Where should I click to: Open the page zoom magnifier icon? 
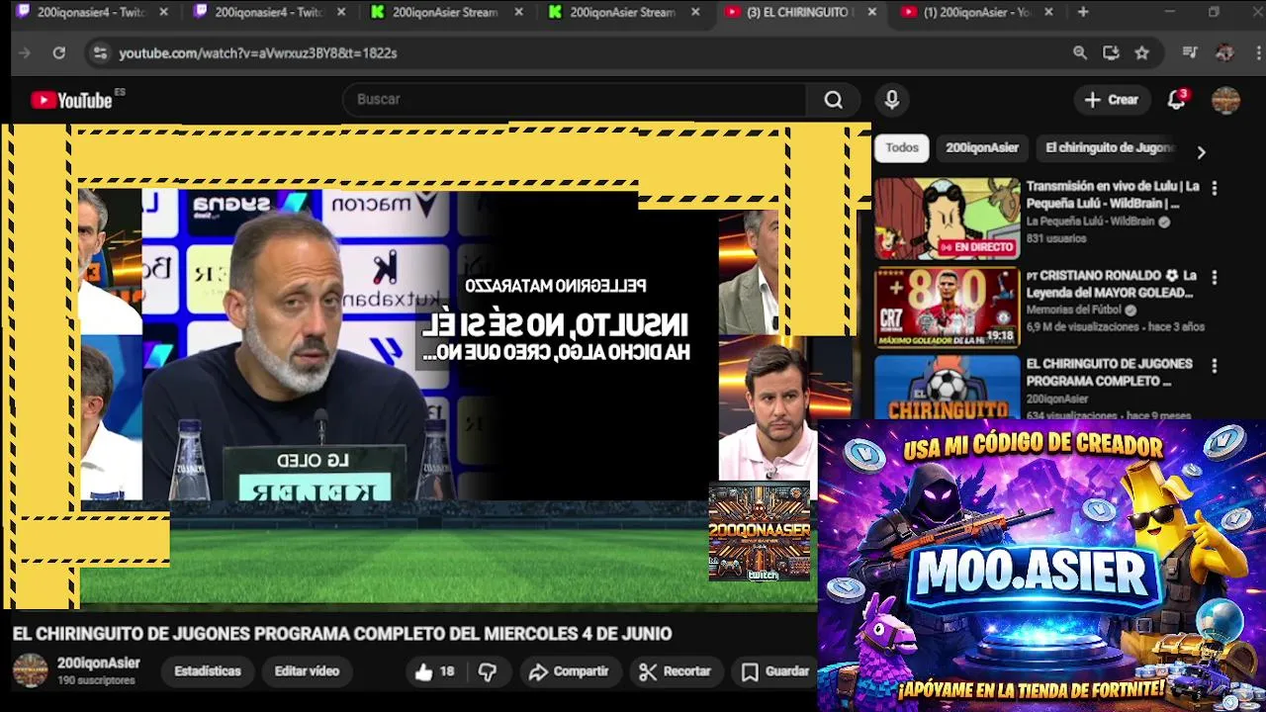[1080, 52]
